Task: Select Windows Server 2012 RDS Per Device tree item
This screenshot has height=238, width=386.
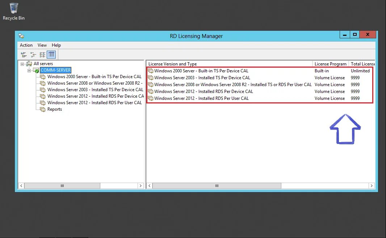Action: pos(96,96)
